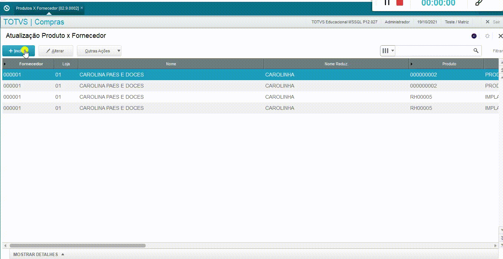Click product 000000002 in highlighted row
This screenshot has height=259, width=503.
424,75
